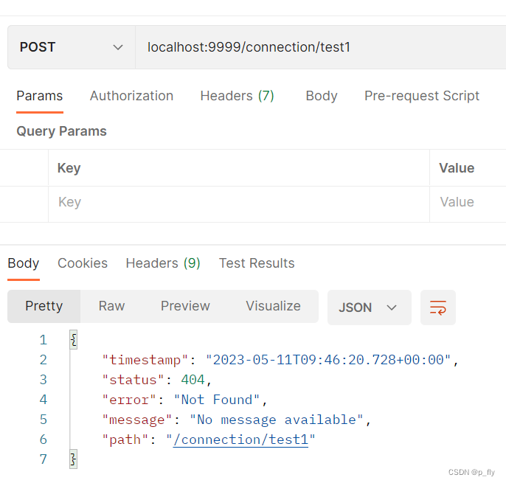Open response Headers (9) tab
The image size is (506, 483).
pyautogui.click(x=163, y=263)
